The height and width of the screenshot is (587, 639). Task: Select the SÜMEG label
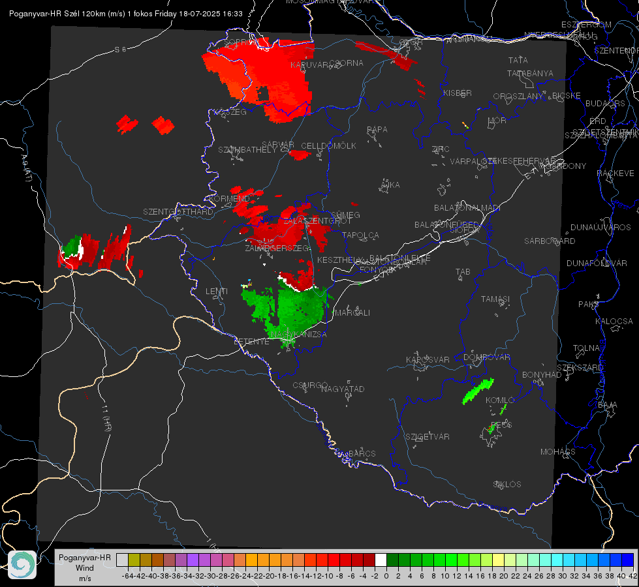pos(345,215)
